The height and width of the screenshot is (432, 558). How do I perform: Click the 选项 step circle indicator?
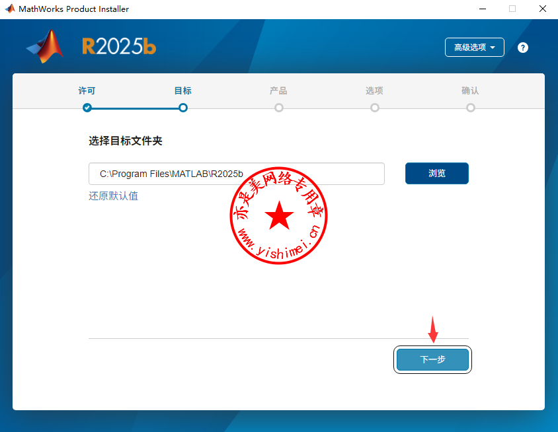pos(375,108)
